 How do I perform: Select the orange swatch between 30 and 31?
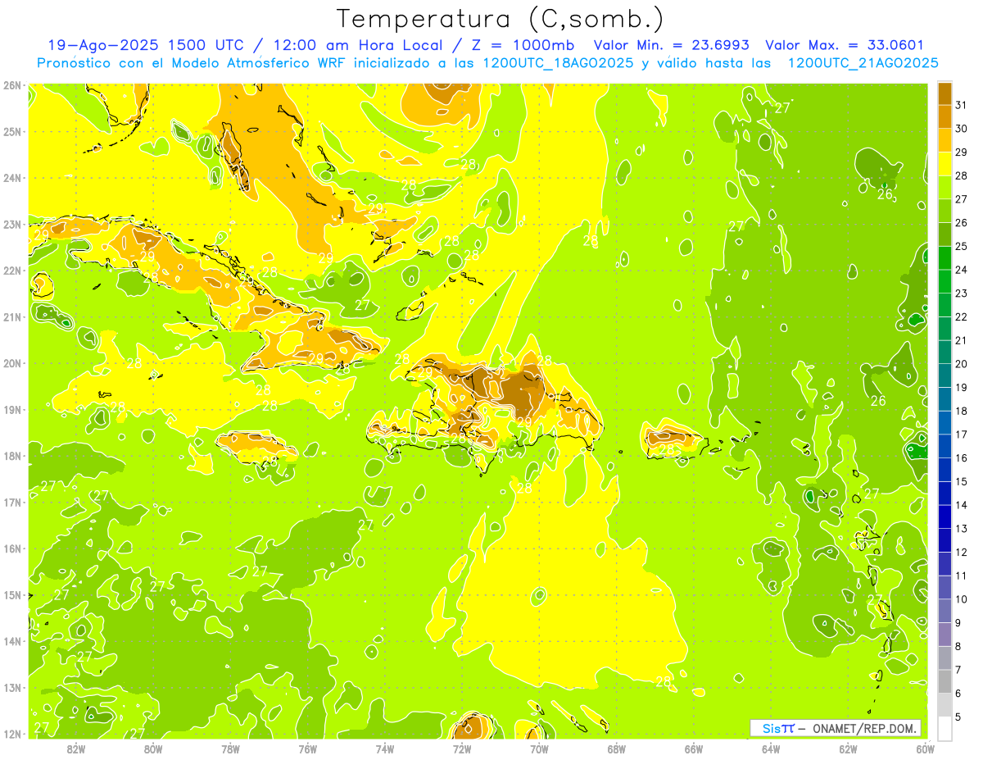pyautogui.click(x=944, y=116)
